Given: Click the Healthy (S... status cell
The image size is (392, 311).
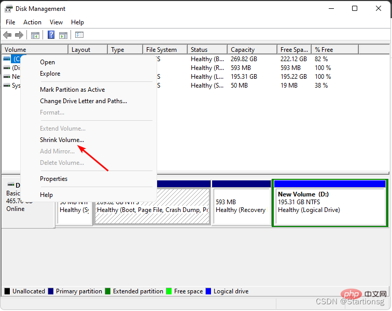Looking at the screenshot, I should (x=207, y=86).
